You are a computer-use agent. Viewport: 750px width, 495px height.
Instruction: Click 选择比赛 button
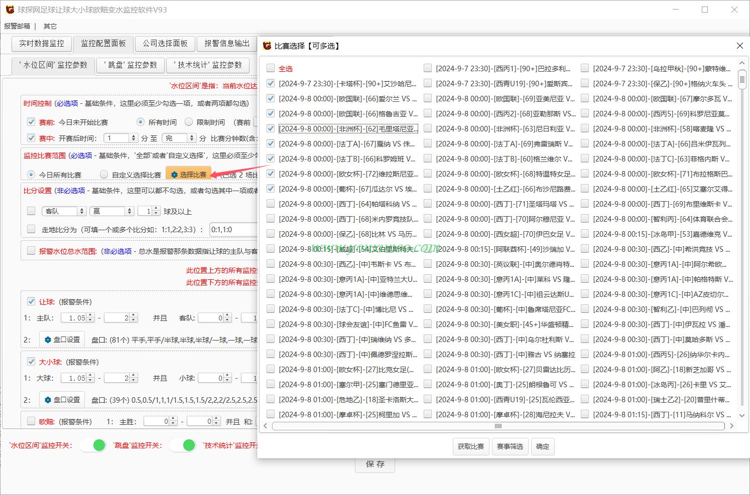(189, 175)
